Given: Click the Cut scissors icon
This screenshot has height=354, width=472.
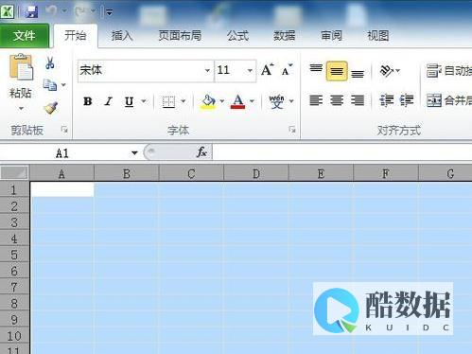Looking at the screenshot, I should pos(50,63).
